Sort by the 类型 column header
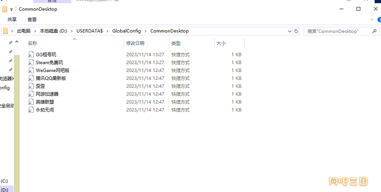This screenshot has width=381, height=192. pyautogui.click(x=191, y=43)
